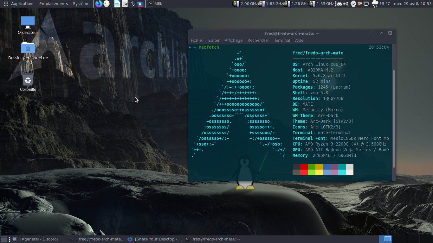The image size is (433, 243).
Task: Click the neofetch command text at prompt
Action: [x=209, y=47]
